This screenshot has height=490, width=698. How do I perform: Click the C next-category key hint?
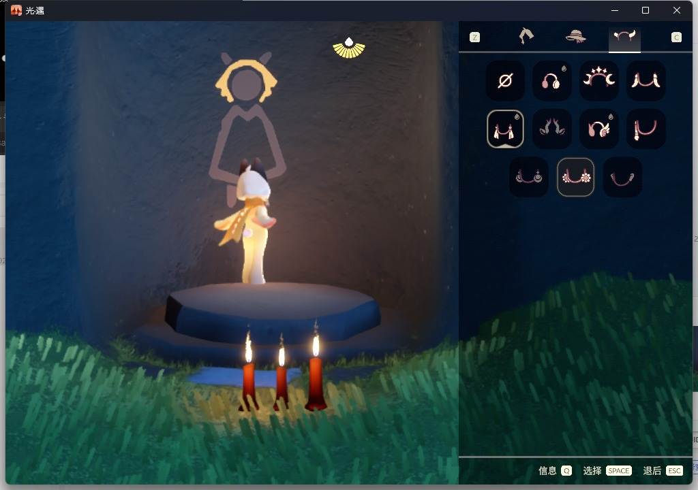point(677,37)
